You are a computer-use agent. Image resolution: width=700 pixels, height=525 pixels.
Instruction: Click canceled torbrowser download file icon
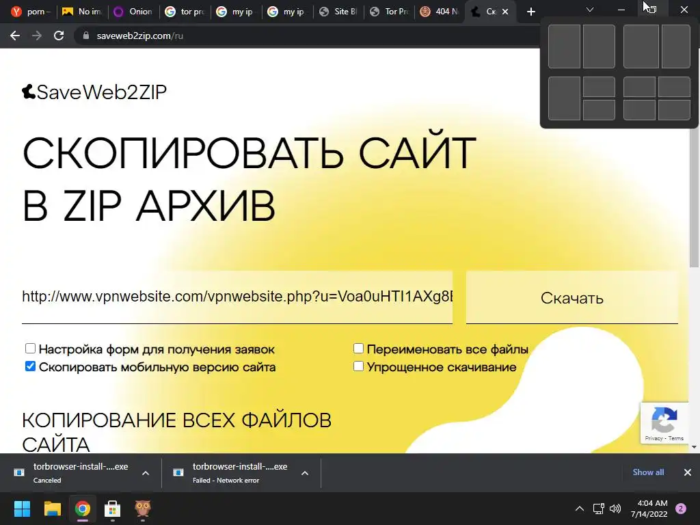point(19,472)
